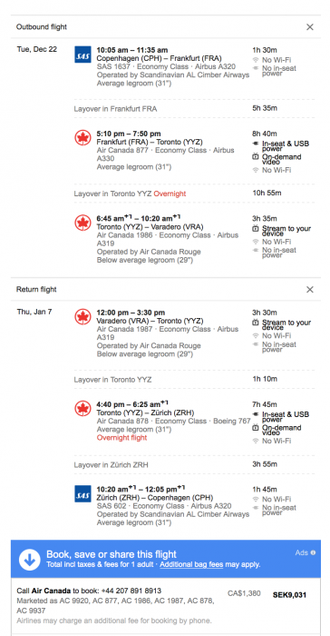Click the Outbound flight header

[x=42, y=26]
